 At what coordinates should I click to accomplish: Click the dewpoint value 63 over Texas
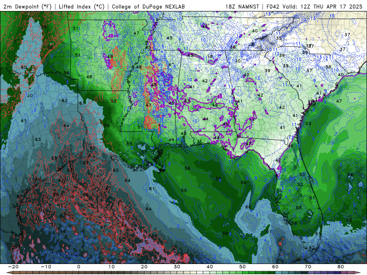click(x=38, y=139)
